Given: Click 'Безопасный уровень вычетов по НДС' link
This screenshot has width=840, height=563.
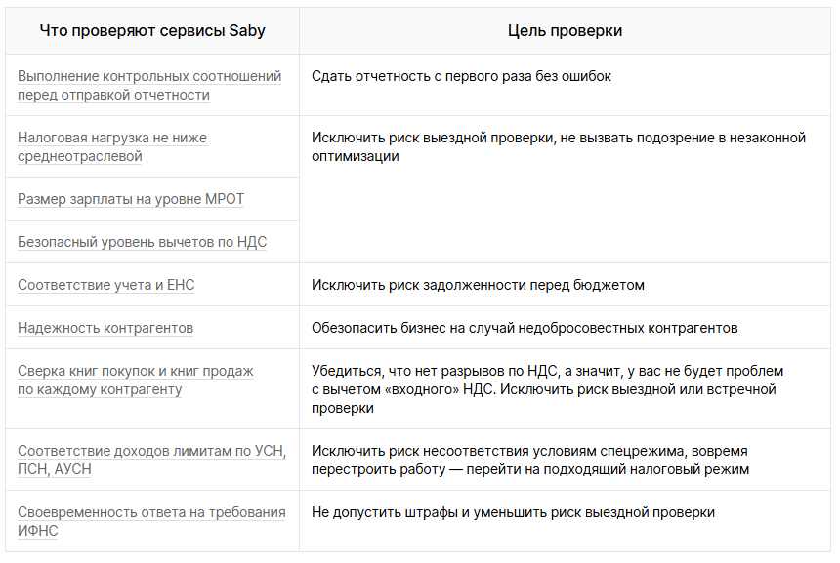Looking at the screenshot, I should [142, 242].
